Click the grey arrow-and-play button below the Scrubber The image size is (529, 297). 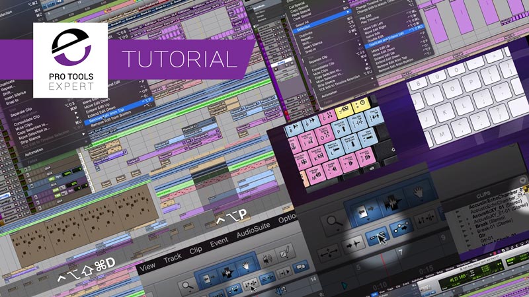click(284, 273)
